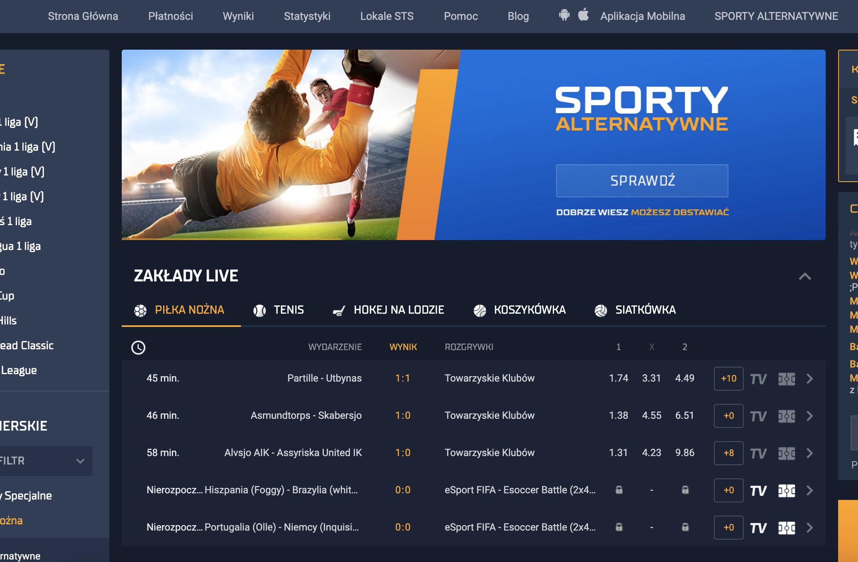This screenshot has width=858, height=562.
Task: Open pitch tracker for Partille - Utbynas
Action: 786,379
